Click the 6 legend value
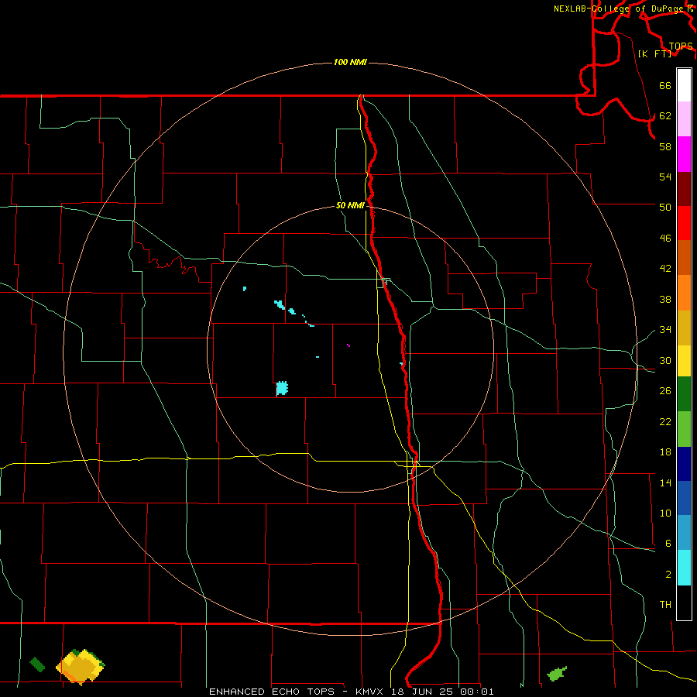The image size is (697, 697). pos(668,544)
